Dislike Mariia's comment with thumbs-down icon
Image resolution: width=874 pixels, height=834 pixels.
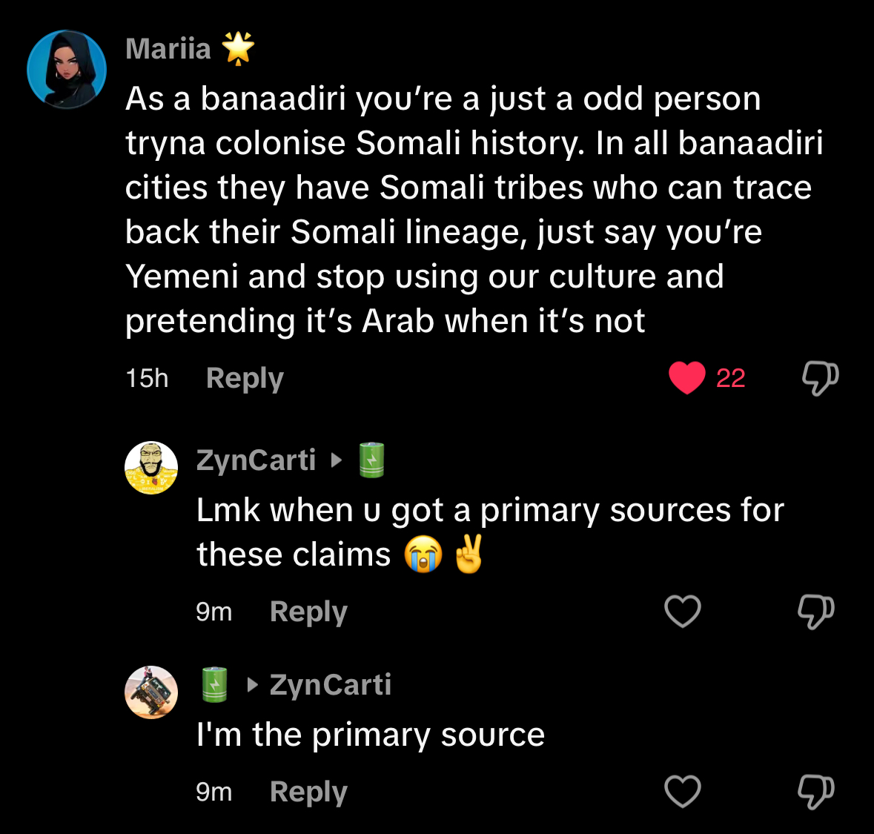(x=820, y=378)
